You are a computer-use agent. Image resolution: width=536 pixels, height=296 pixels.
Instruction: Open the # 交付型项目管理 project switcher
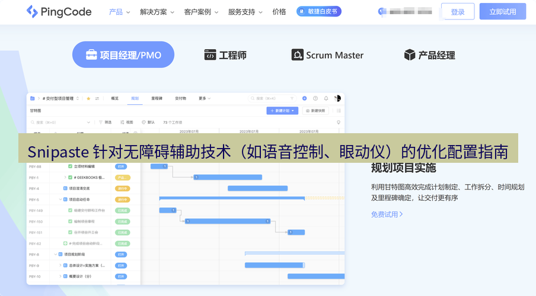click(x=61, y=98)
